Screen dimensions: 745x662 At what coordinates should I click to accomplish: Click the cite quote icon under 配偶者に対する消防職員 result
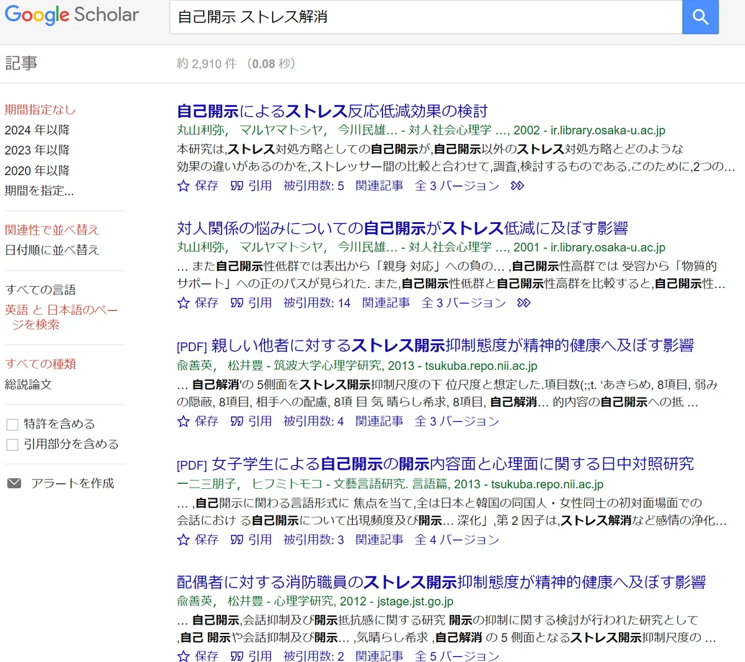click(237, 656)
